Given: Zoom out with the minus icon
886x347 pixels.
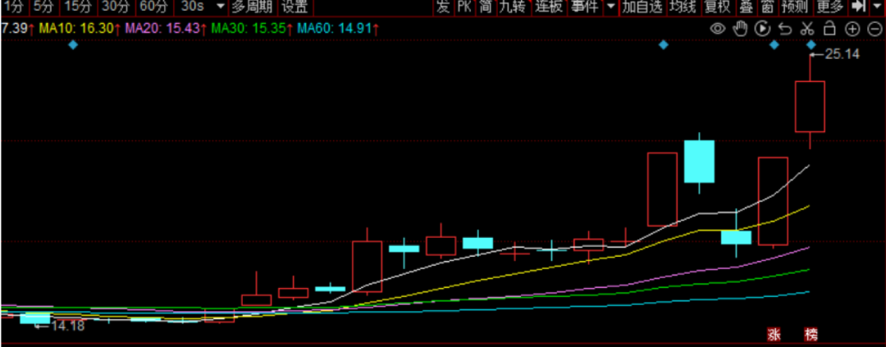Looking at the screenshot, I should (875, 29).
